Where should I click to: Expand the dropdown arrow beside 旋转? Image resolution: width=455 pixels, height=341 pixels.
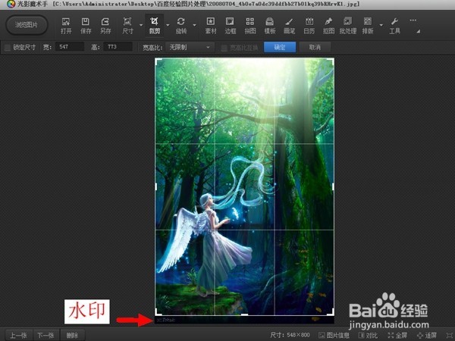[194, 25]
